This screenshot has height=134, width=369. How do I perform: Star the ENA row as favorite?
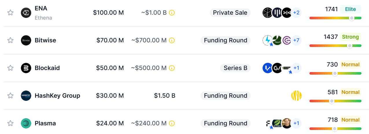click(x=10, y=13)
